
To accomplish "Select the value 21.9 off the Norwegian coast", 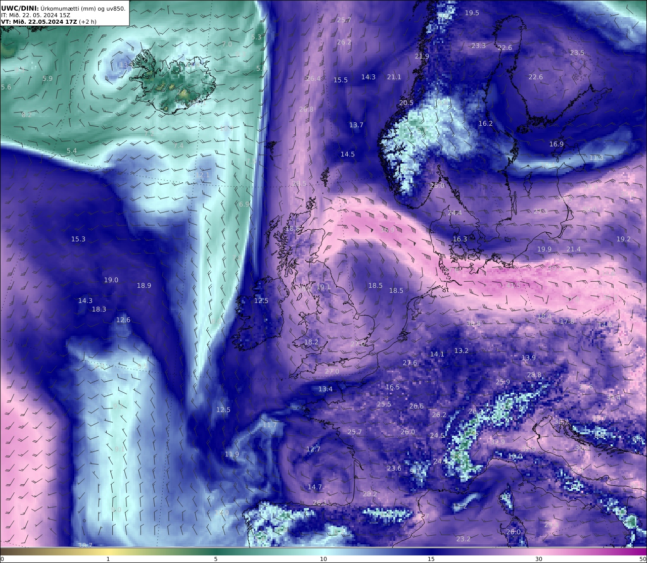I will pos(422,56).
